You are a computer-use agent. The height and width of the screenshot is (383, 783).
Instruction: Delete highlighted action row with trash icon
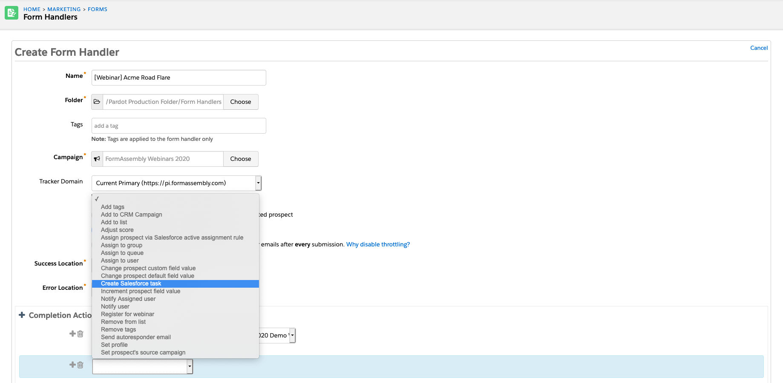click(80, 365)
